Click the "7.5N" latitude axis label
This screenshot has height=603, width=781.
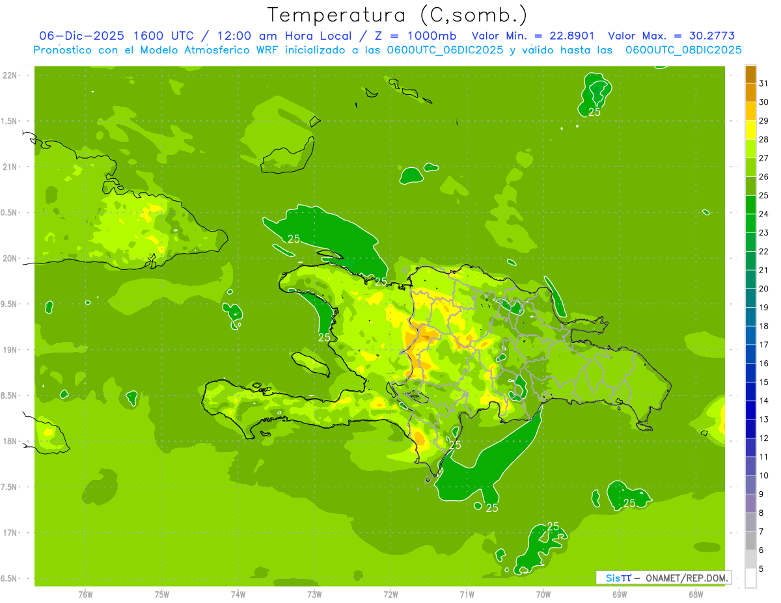[x=10, y=487]
